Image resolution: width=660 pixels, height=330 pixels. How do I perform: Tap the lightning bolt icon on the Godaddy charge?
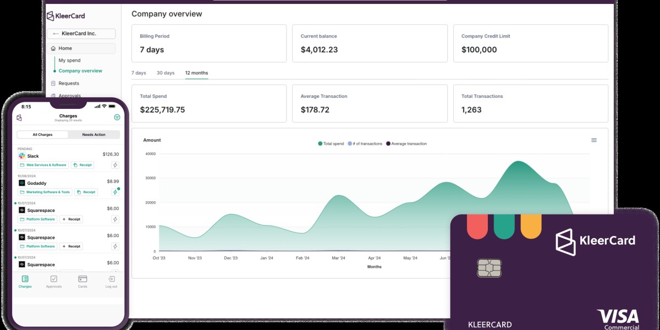point(116,192)
